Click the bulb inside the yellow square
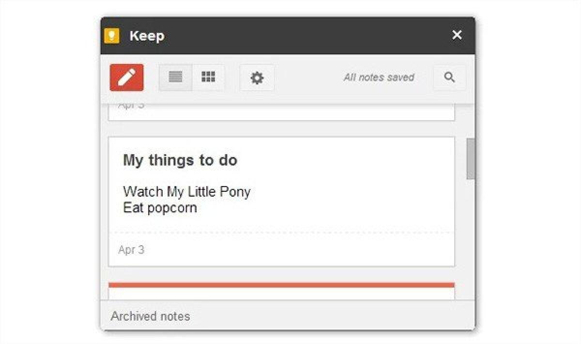 point(112,35)
